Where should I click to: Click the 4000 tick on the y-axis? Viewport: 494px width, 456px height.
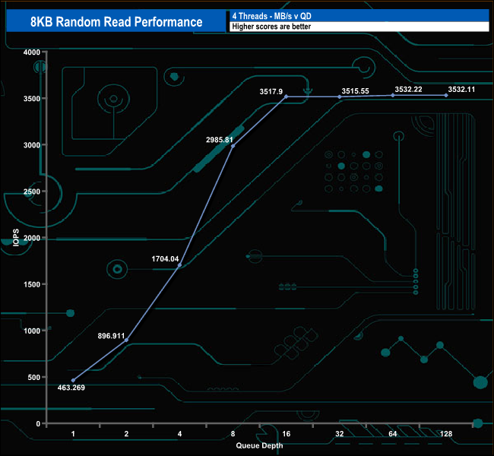(x=30, y=52)
